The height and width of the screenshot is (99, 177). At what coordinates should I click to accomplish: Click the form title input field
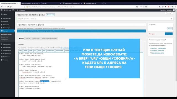click(81, 25)
